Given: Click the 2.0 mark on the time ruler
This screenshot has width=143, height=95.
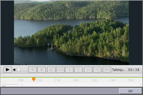Looking at the screenshot, I should [77, 80].
